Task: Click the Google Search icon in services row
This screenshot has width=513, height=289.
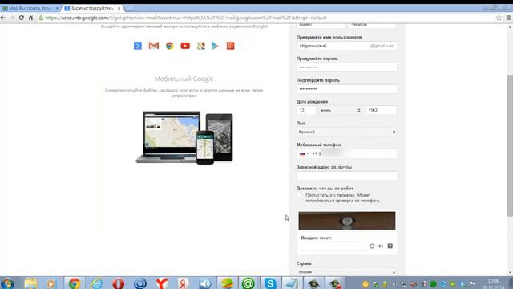Action: click(138, 46)
